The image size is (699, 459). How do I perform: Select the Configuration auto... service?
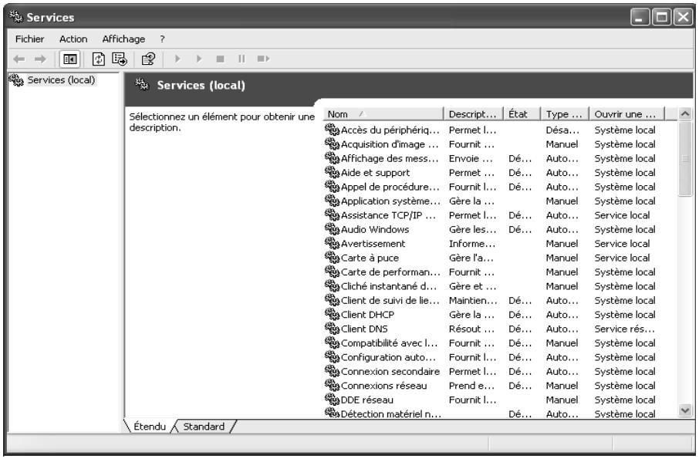pos(388,357)
